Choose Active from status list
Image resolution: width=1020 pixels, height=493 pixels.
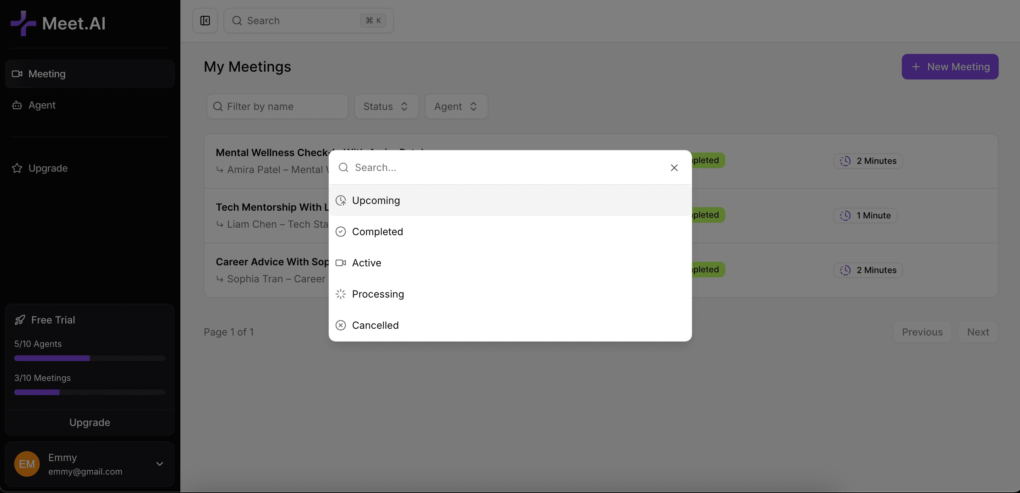click(366, 263)
